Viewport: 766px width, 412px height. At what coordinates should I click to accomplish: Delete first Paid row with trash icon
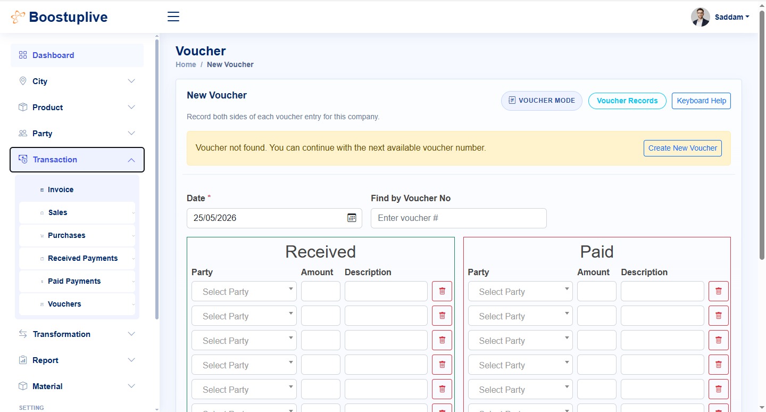point(719,291)
